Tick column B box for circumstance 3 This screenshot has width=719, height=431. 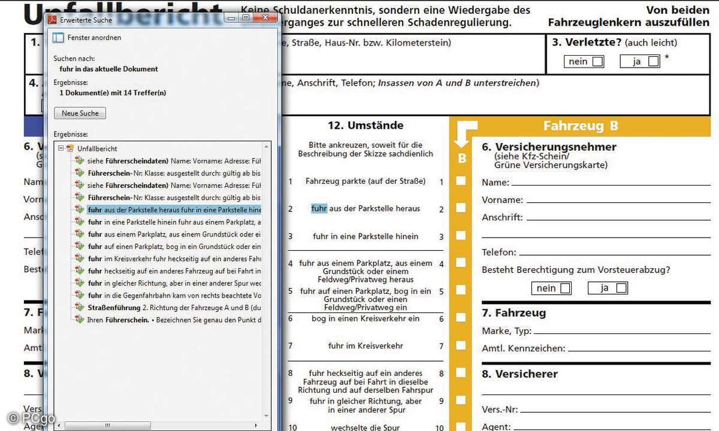(x=461, y=236)
